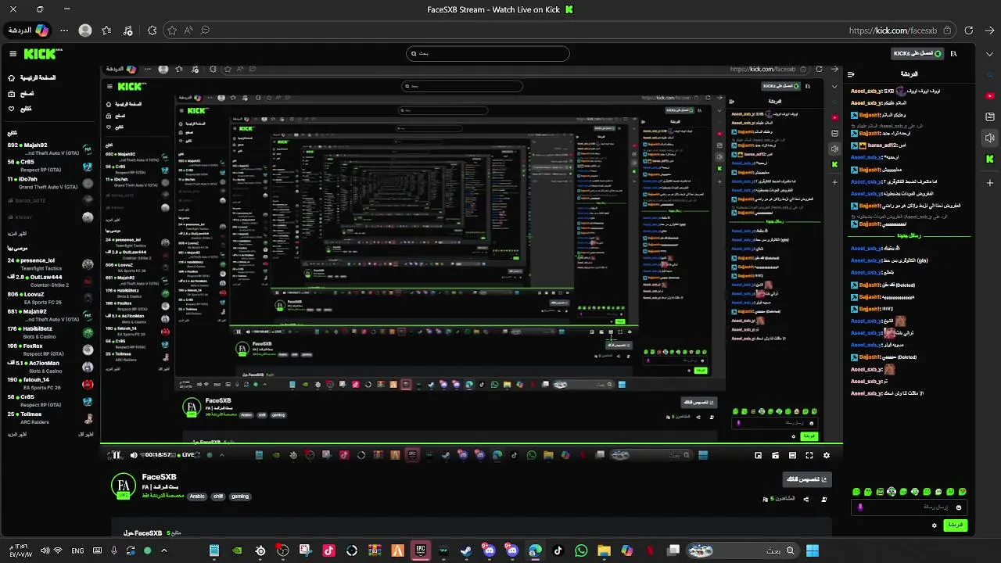Switch ENG keyboard language in taskbar
Viewport: 1001px width, 563px height.
coord(77,550)
